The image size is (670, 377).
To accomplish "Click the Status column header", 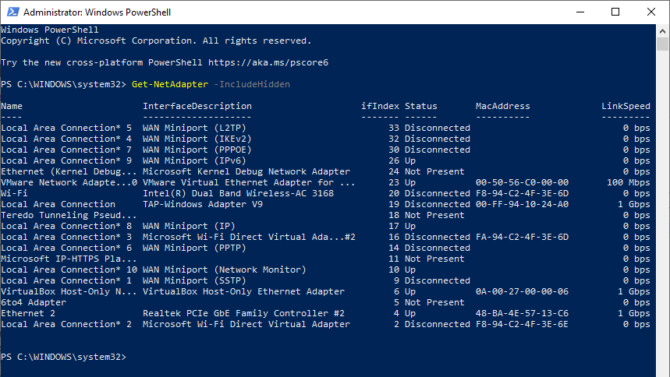I will pos(420,106).
